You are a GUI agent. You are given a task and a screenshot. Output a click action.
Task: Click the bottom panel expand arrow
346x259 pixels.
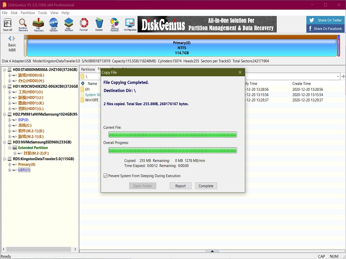point(212,251)
